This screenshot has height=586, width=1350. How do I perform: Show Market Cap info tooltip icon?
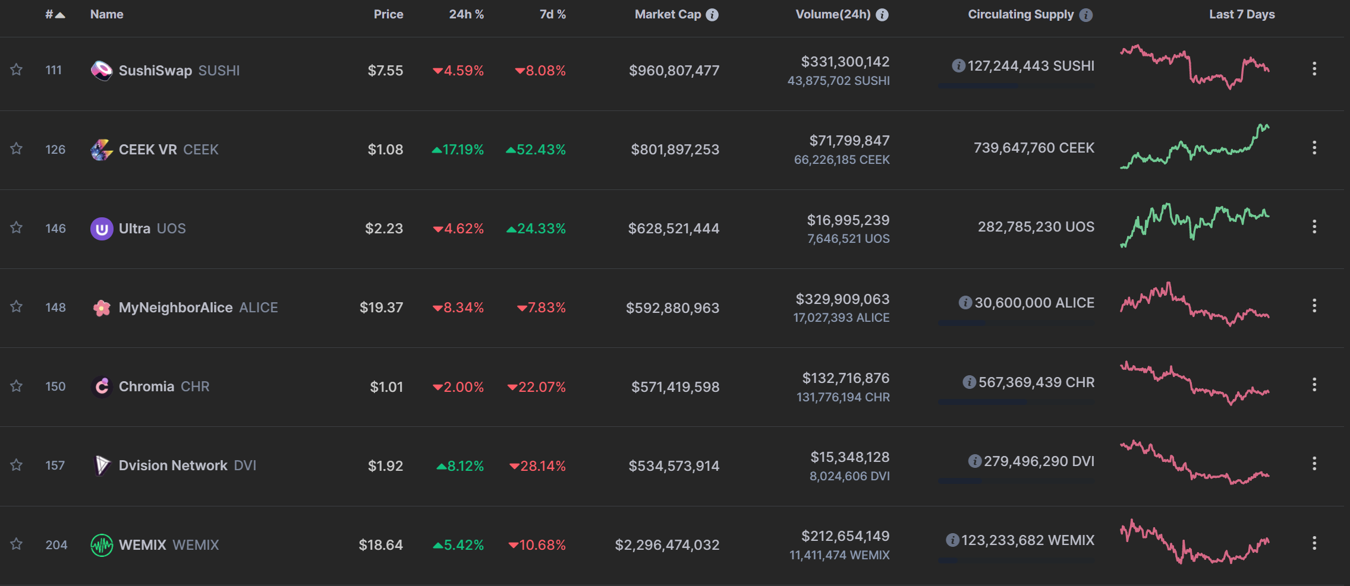point(712,15)
